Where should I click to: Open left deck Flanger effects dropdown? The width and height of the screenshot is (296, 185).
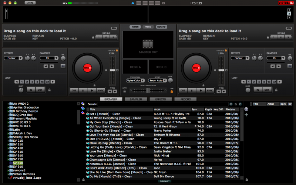point(13,58)
